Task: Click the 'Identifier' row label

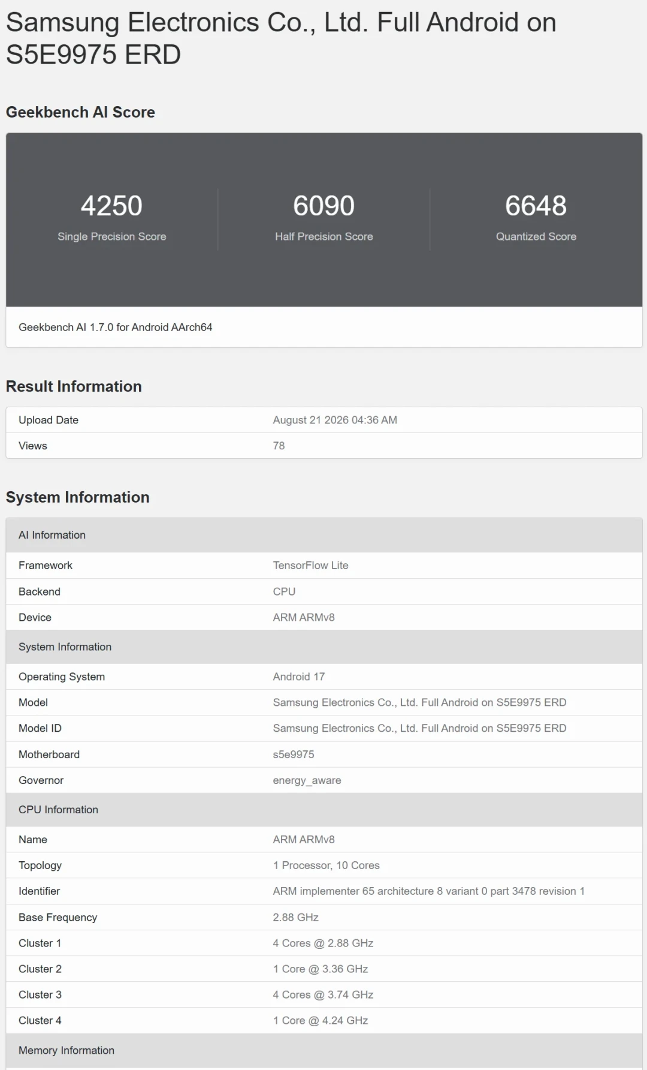Action: pyautogui.click(x=39, y=891)
